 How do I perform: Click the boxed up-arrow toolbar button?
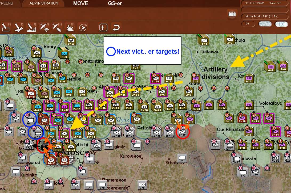[x=103, y=28]
